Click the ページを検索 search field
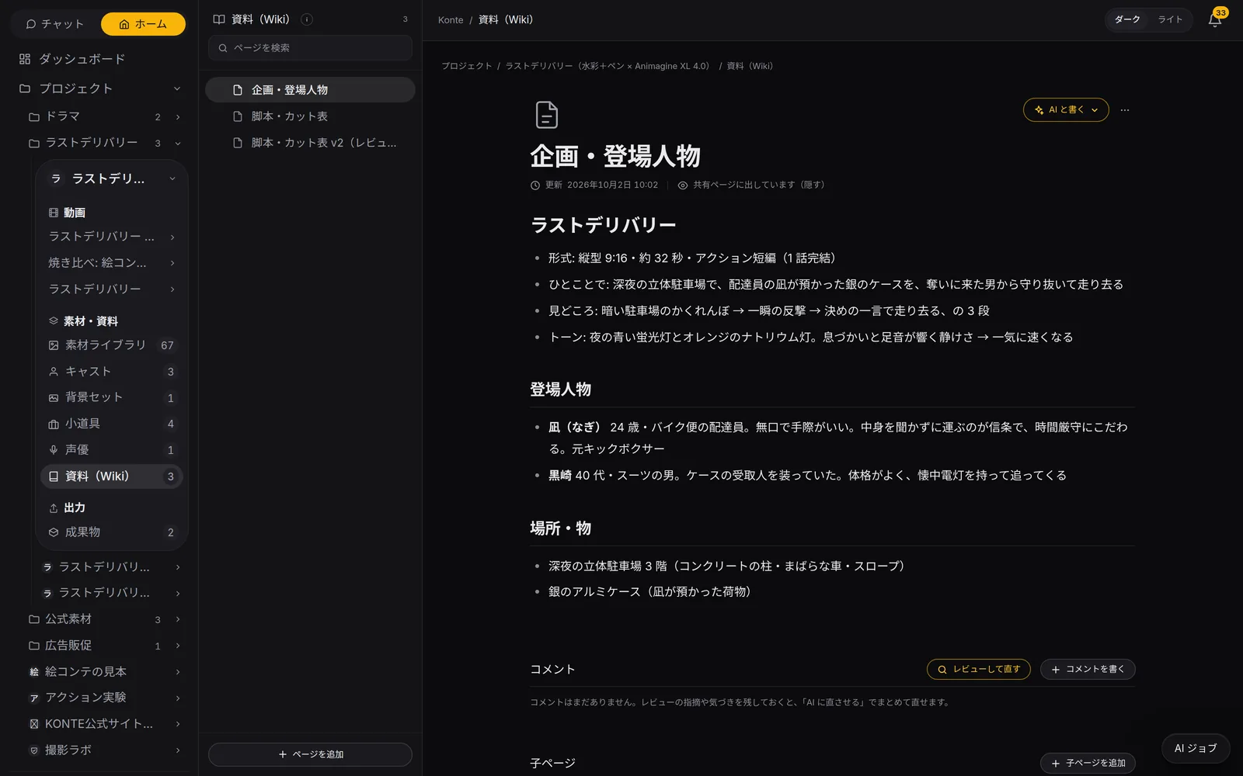 310,48
